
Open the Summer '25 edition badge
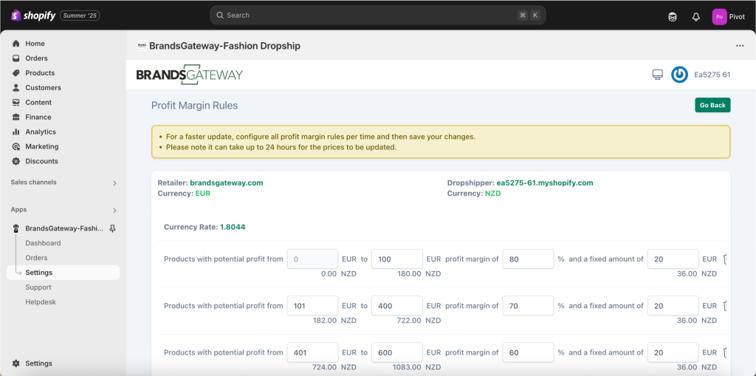80,16
